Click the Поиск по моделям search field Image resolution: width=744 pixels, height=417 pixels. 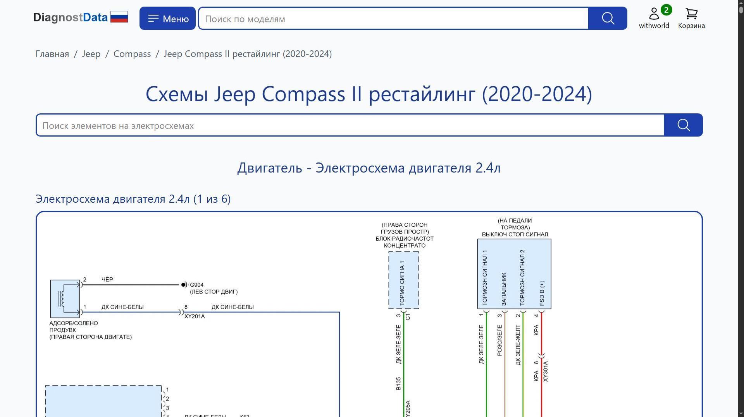coord(387,18)
